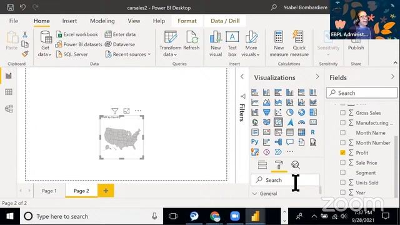The image size is (400, 225).
Task: Select the Donut chart visualization
Action: click(x=301, y=112)
